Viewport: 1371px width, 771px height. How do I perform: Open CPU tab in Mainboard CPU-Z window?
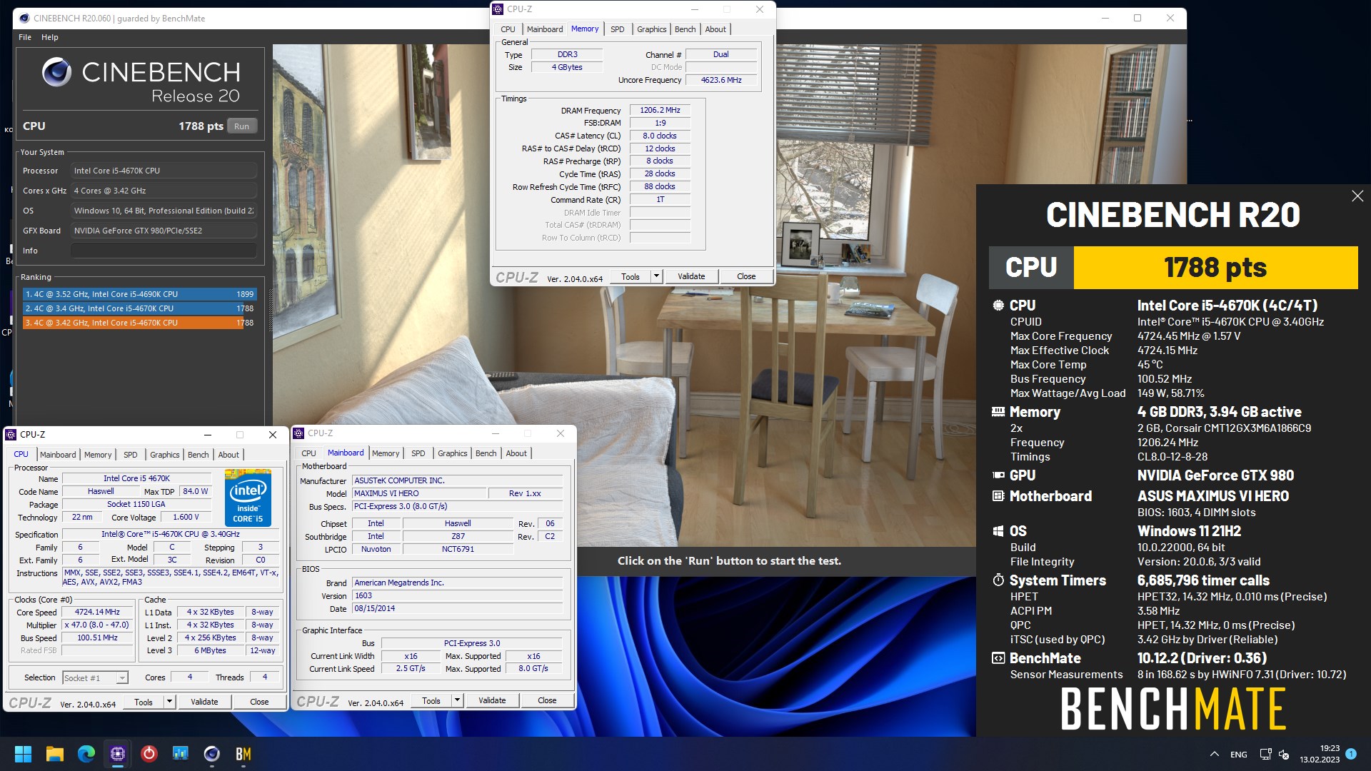coord(308,453)
